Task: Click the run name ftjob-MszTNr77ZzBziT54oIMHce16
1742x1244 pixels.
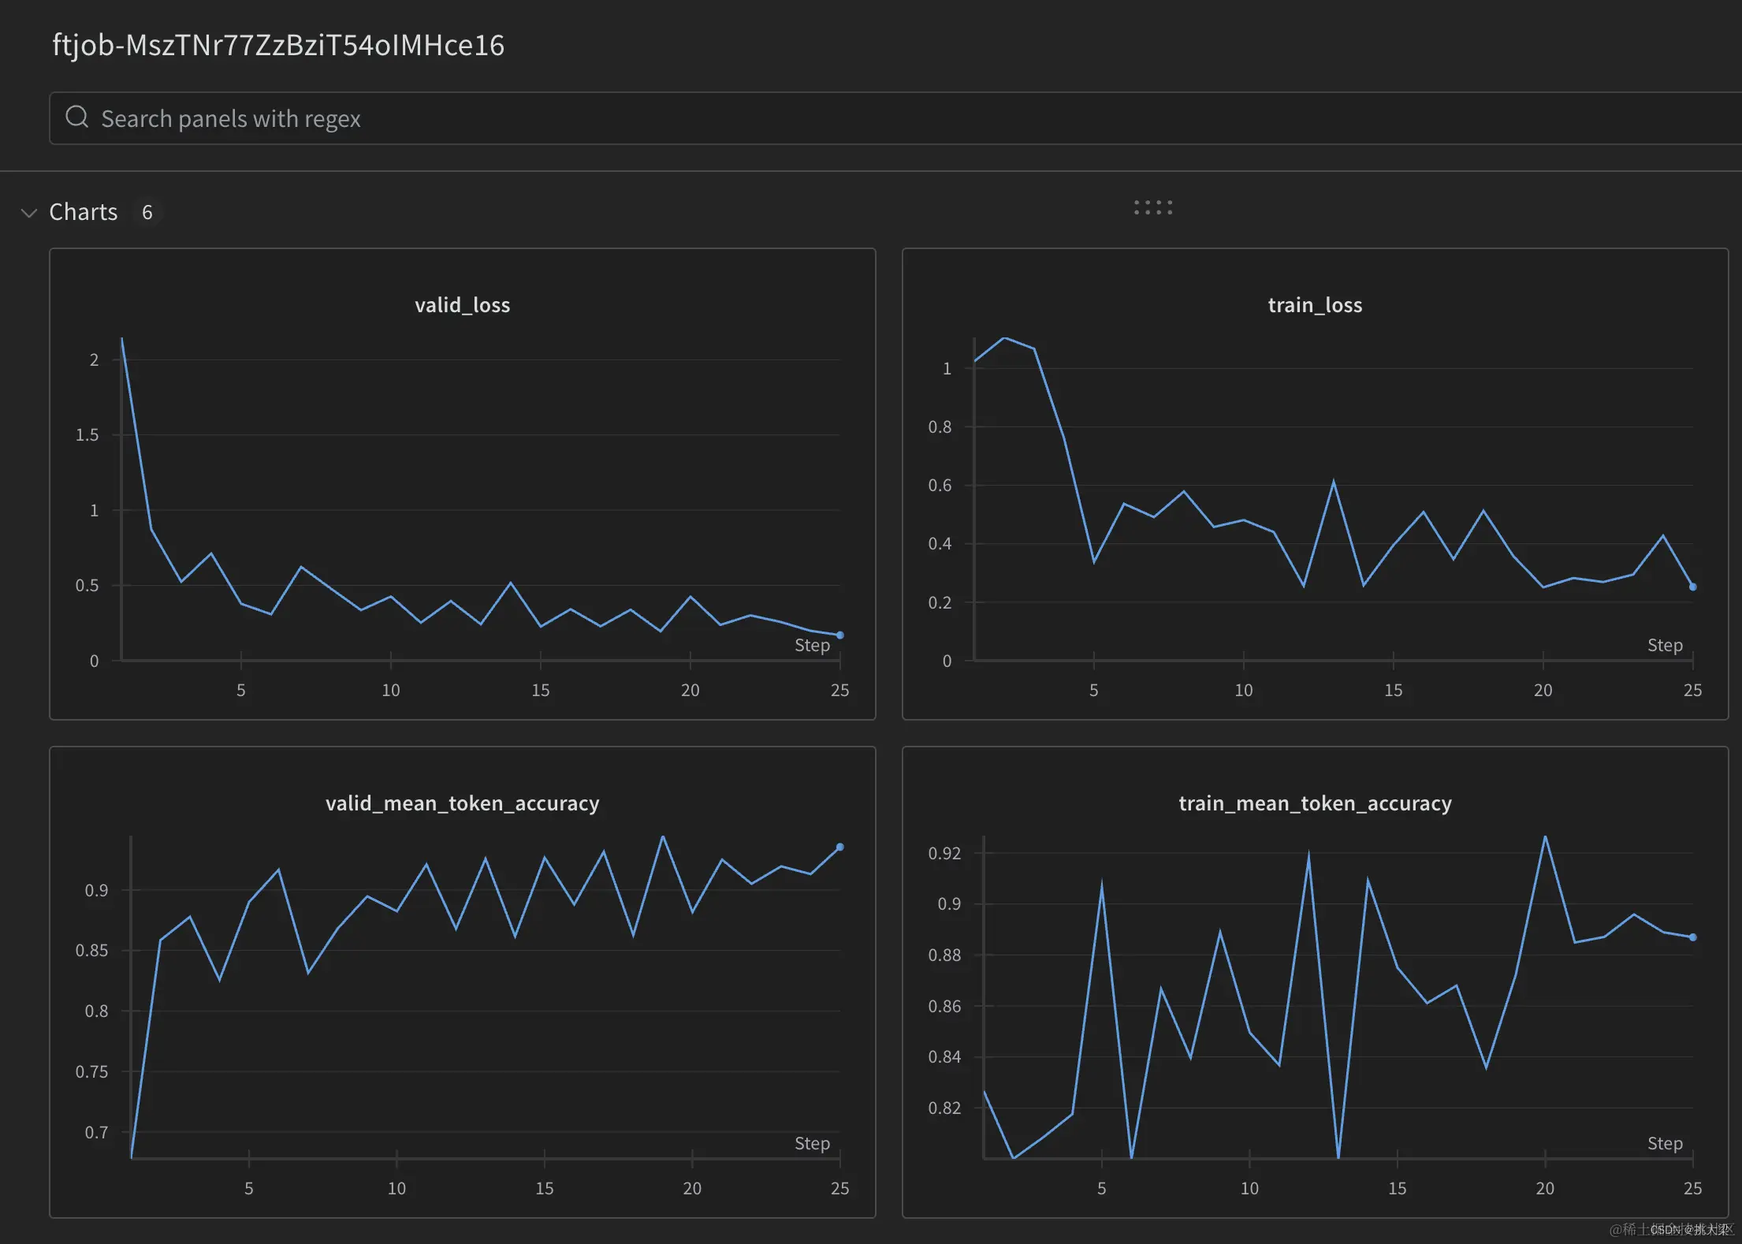Action: [x=277, y=45]
